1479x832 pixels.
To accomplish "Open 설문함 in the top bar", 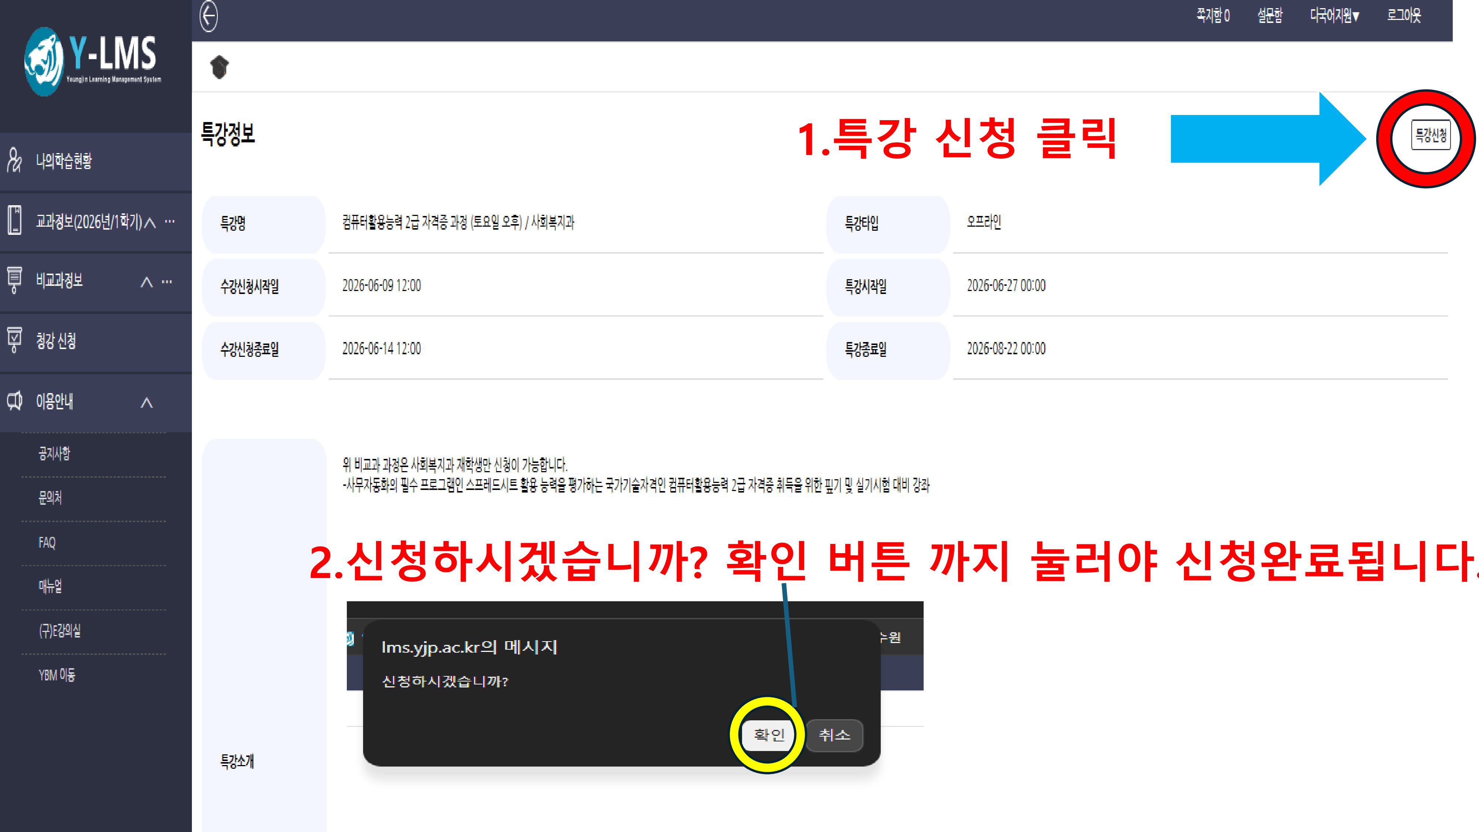I will 1269,16.
